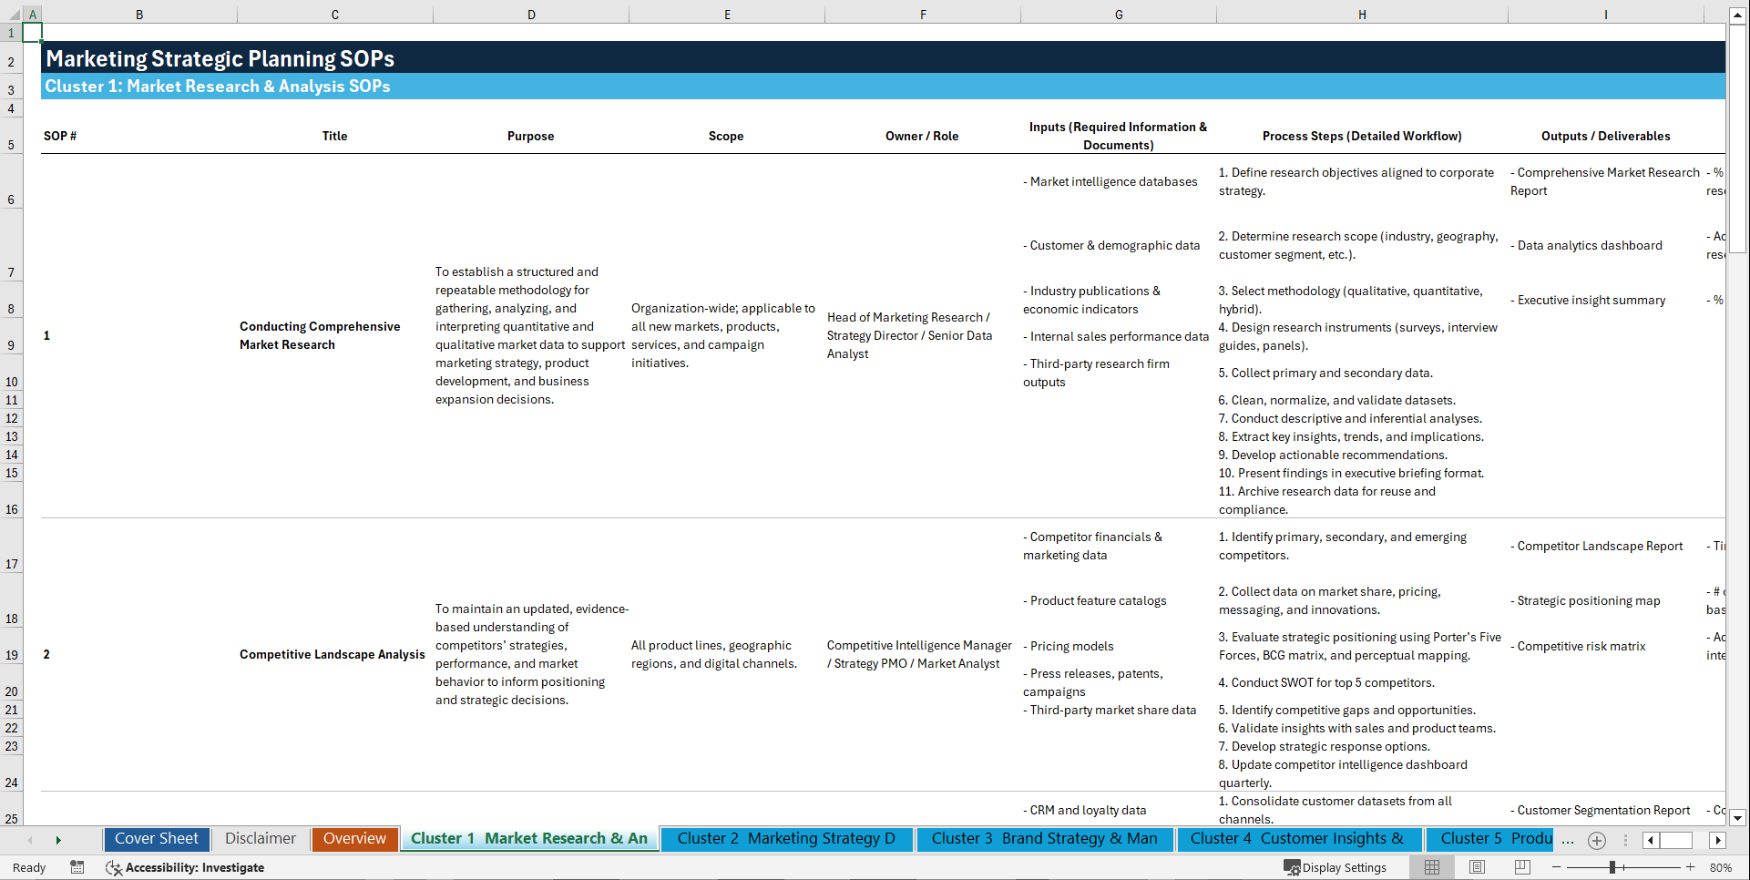This screenshot has height=880, width=1750.
Task: Open the Disclaimer sheet tab
Action: pyautogui.click(x=260, y=838)
